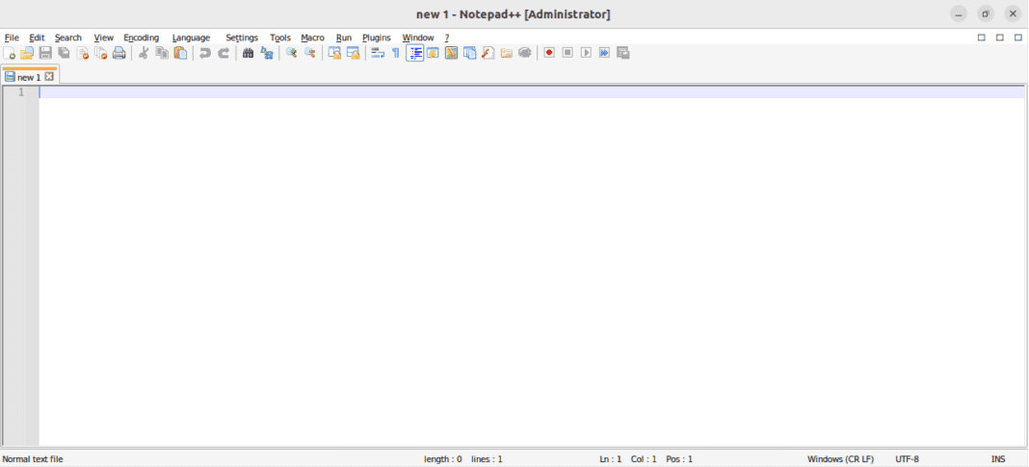
Task: Click 'Windows (CR LF)' line ending indicator
Action: pyautogui.click(x=841, y=459)
